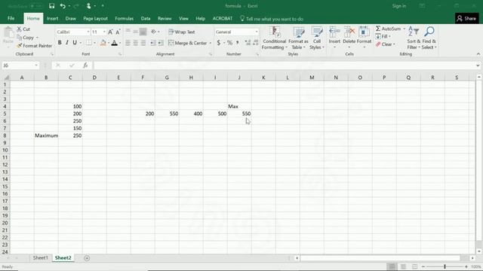Switch to the Insert tab
483x271 pixels.
[x=52, y=18]
